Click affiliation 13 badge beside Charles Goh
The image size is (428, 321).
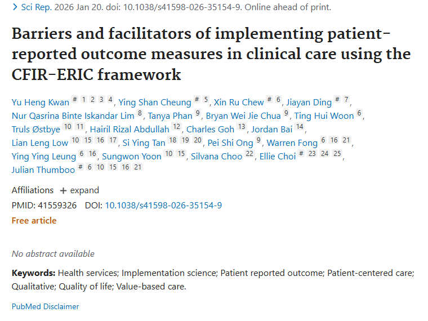pyautogui.click(x=240, y=127)
